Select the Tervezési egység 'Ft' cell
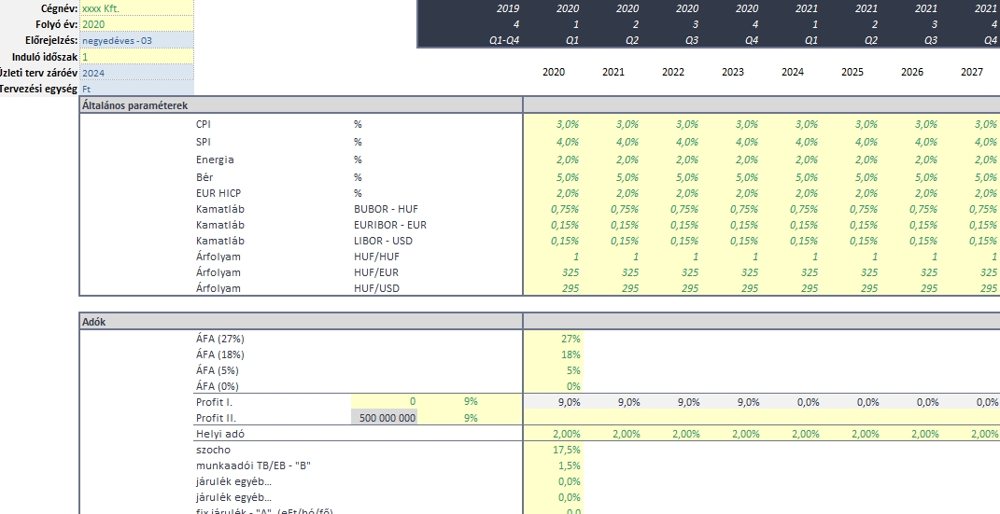This screenshot has width=1000, height=514. pyautogui.click(x=136, y=89)
